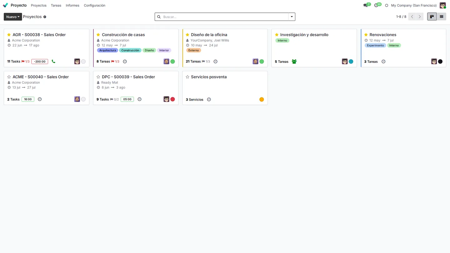The image size is (450, 253).
Task: Open the chat messages icon
Action: click(x=365, y=6)
